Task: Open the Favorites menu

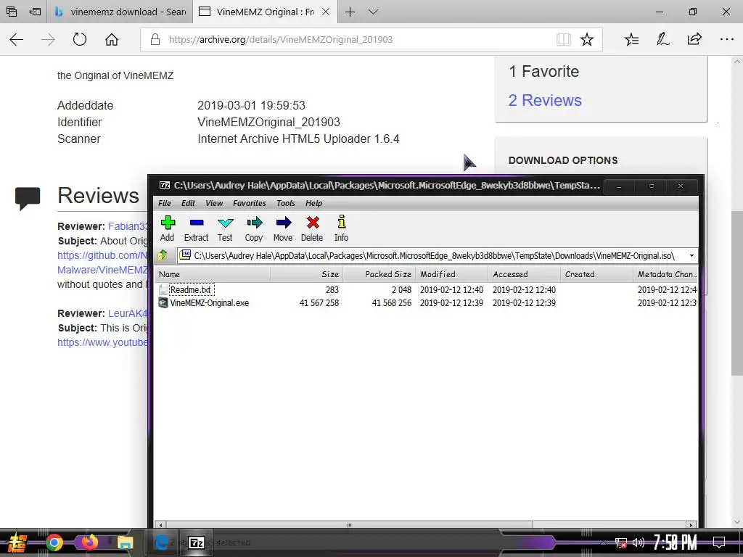Action: pyautogui.click(x=250, y=203)
